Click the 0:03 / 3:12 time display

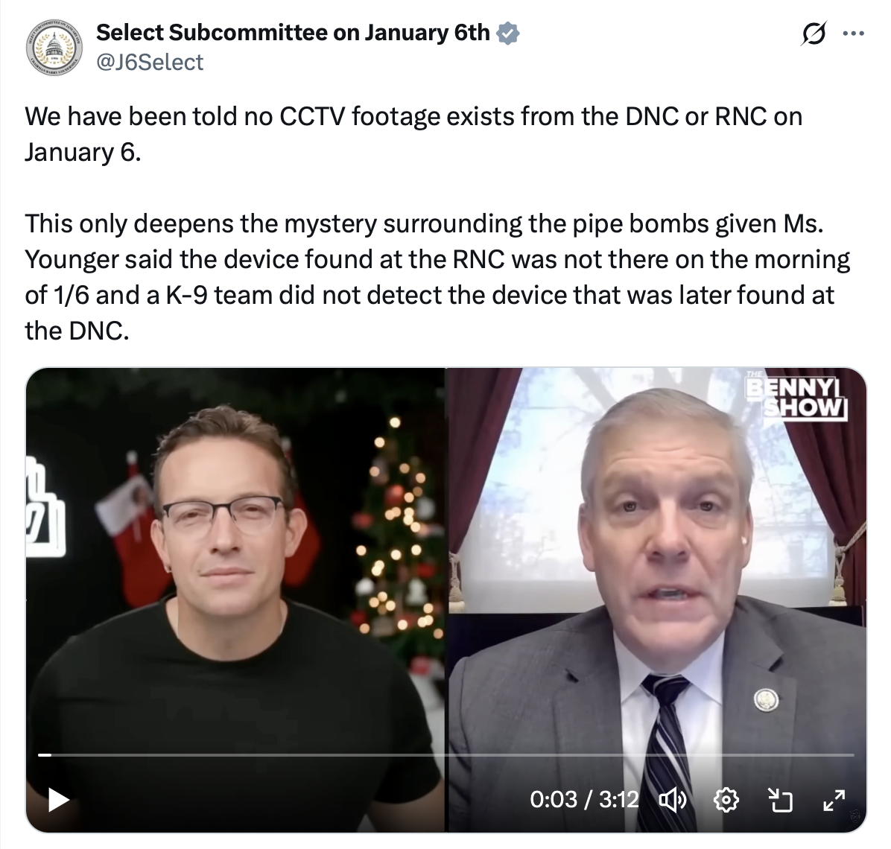tap(584, 800)
